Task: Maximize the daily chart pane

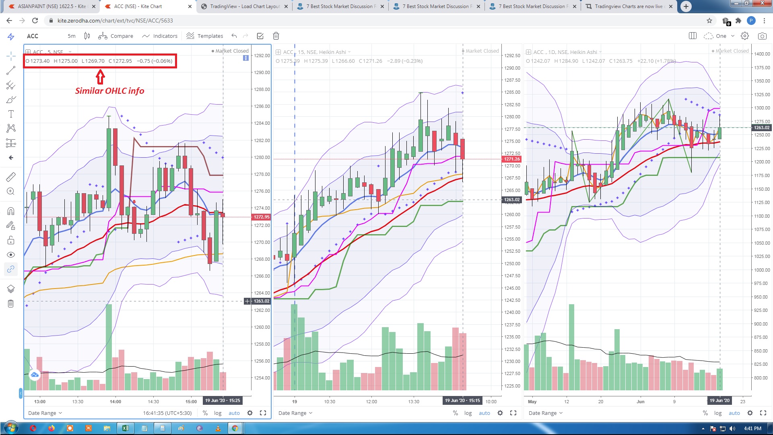Action: pos(763,413)
